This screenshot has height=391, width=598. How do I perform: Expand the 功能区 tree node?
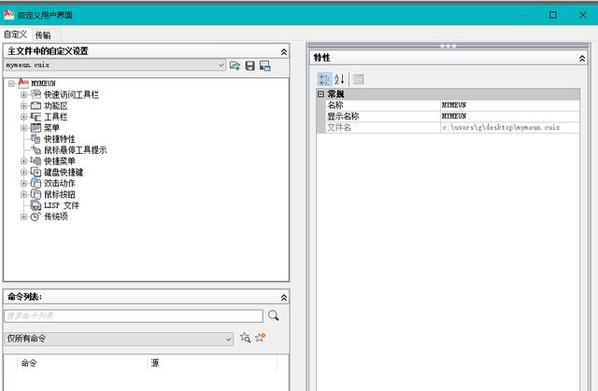[23, 105]
